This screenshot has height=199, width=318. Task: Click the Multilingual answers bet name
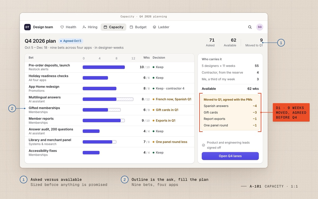coord(45,97)
